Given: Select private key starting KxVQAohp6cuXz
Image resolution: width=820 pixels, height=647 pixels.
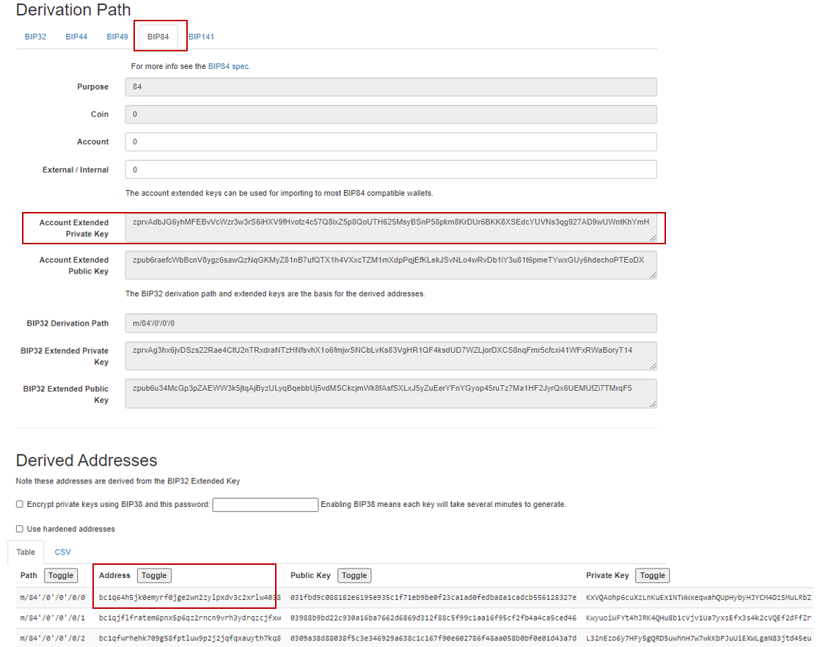Looking at the screenshot, I should pos(699,597).
